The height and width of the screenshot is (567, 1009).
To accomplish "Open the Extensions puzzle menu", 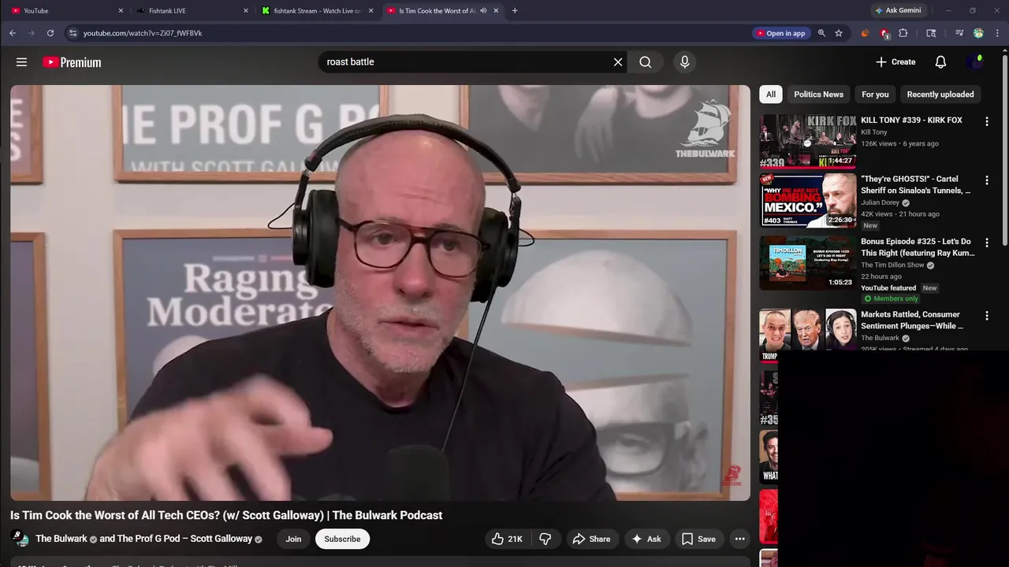I will point(903,33).
